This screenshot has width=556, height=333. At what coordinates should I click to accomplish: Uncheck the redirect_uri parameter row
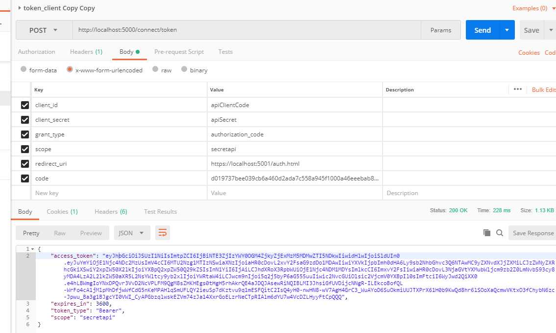click(25, 164)
